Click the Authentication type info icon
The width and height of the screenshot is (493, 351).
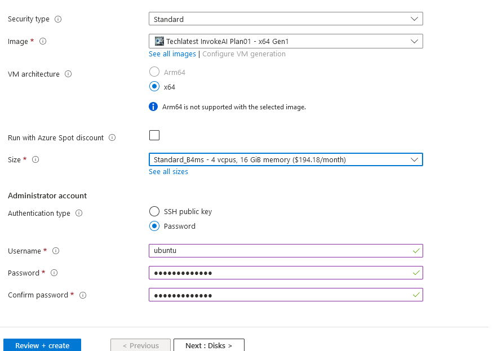[79, 213]
